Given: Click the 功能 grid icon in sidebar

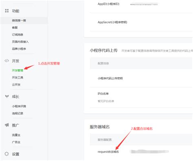Looking at the screenshot, I should tap(7, 11).
